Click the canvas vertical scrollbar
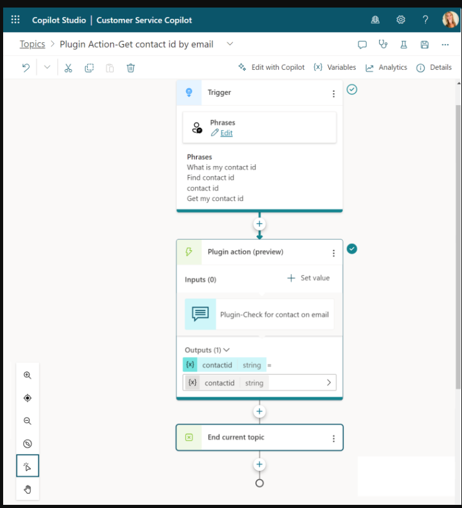The image size is (462, 508). pyautogui.click(x=458, y=246)
